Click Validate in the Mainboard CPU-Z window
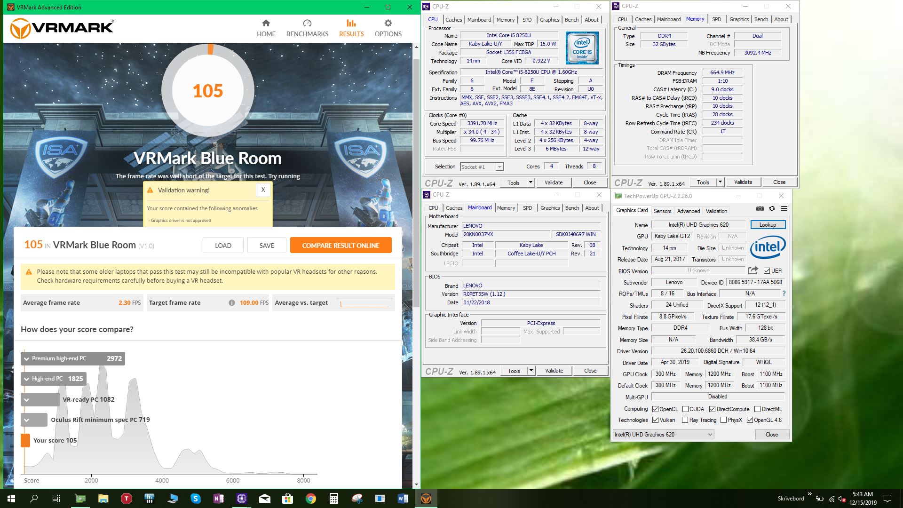The image size is (903, 508). point(554,371)
